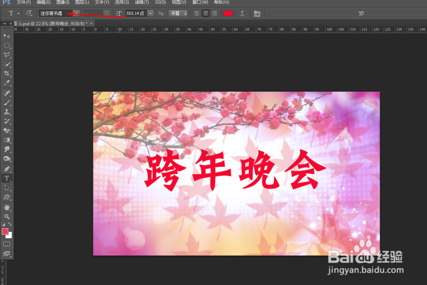Toggle Character and Paragraph panels

point(256,13)
